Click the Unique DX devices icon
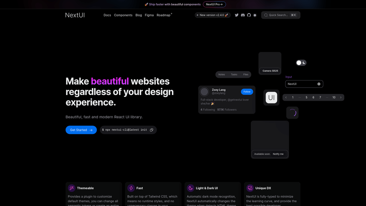This screenshot has height=206, width=366. [250, 188]
